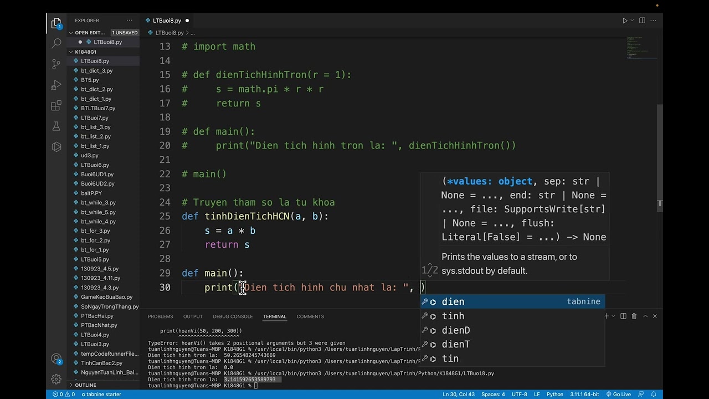Open BT5.py in explorer
The image size is (709, 399).
90,80
